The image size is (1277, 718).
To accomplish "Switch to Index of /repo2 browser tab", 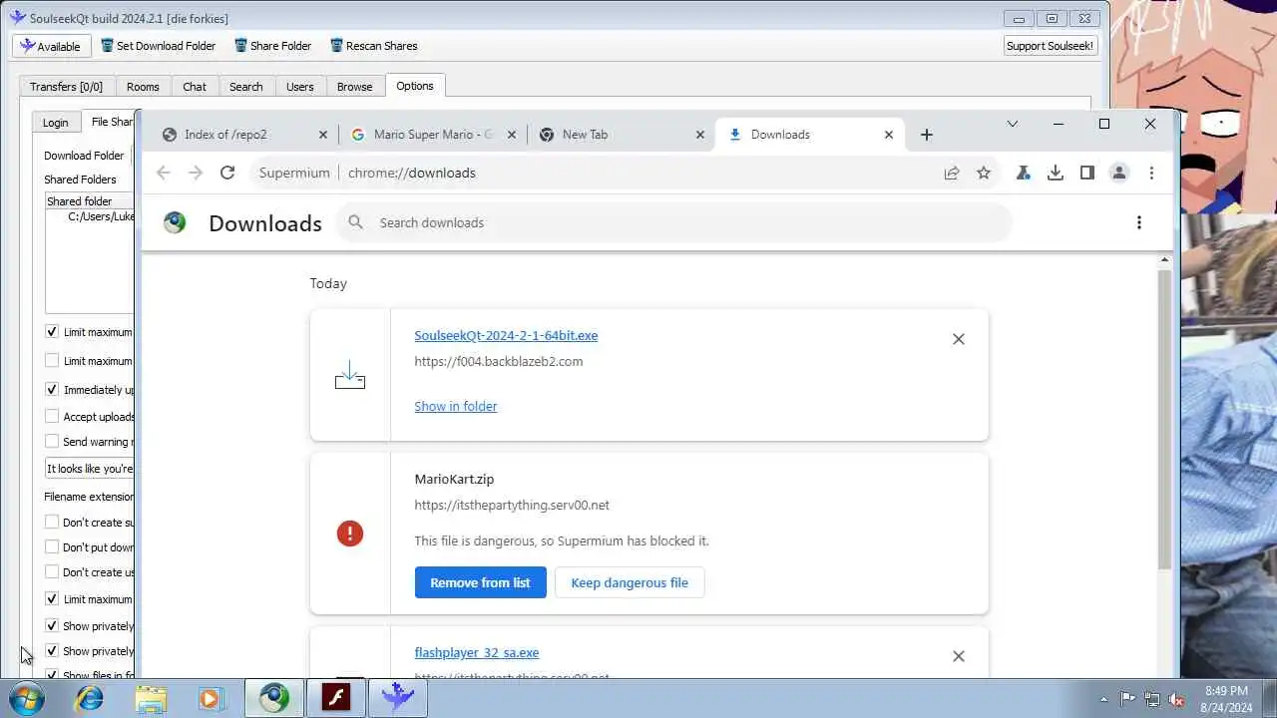I will [244, 135].
